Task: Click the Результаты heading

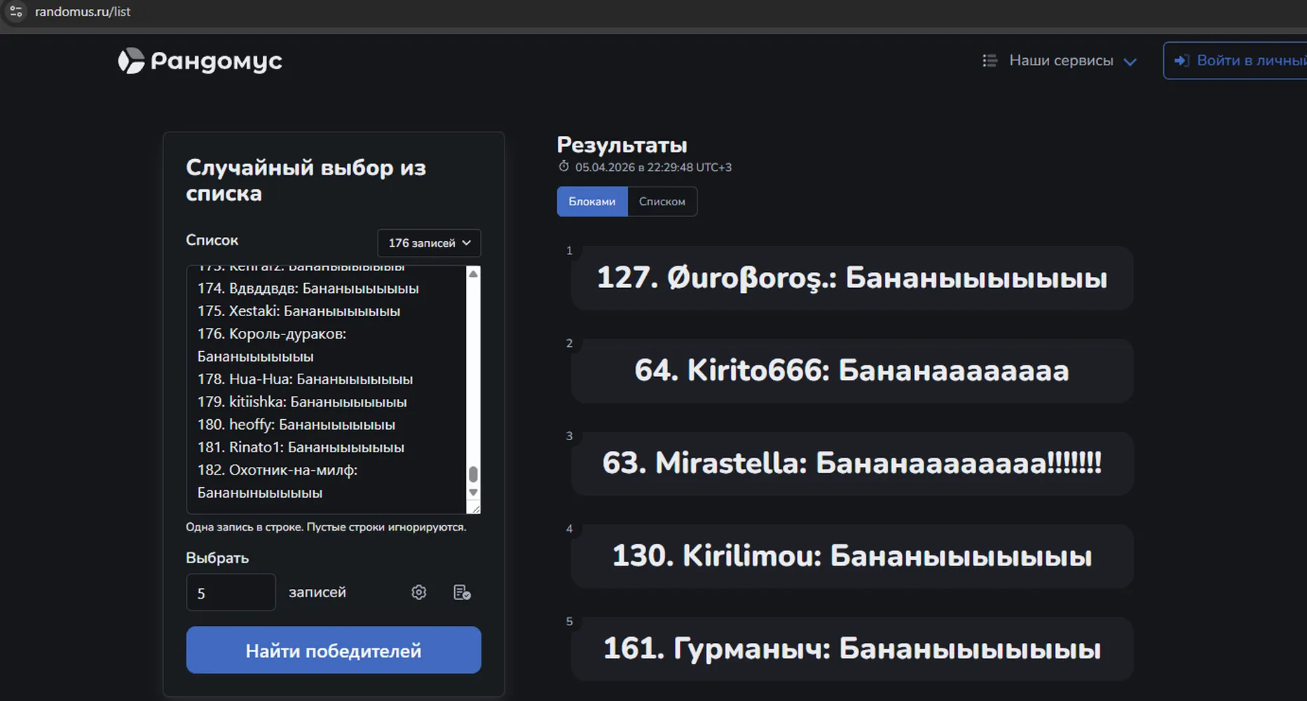Action: coord(622,145)
